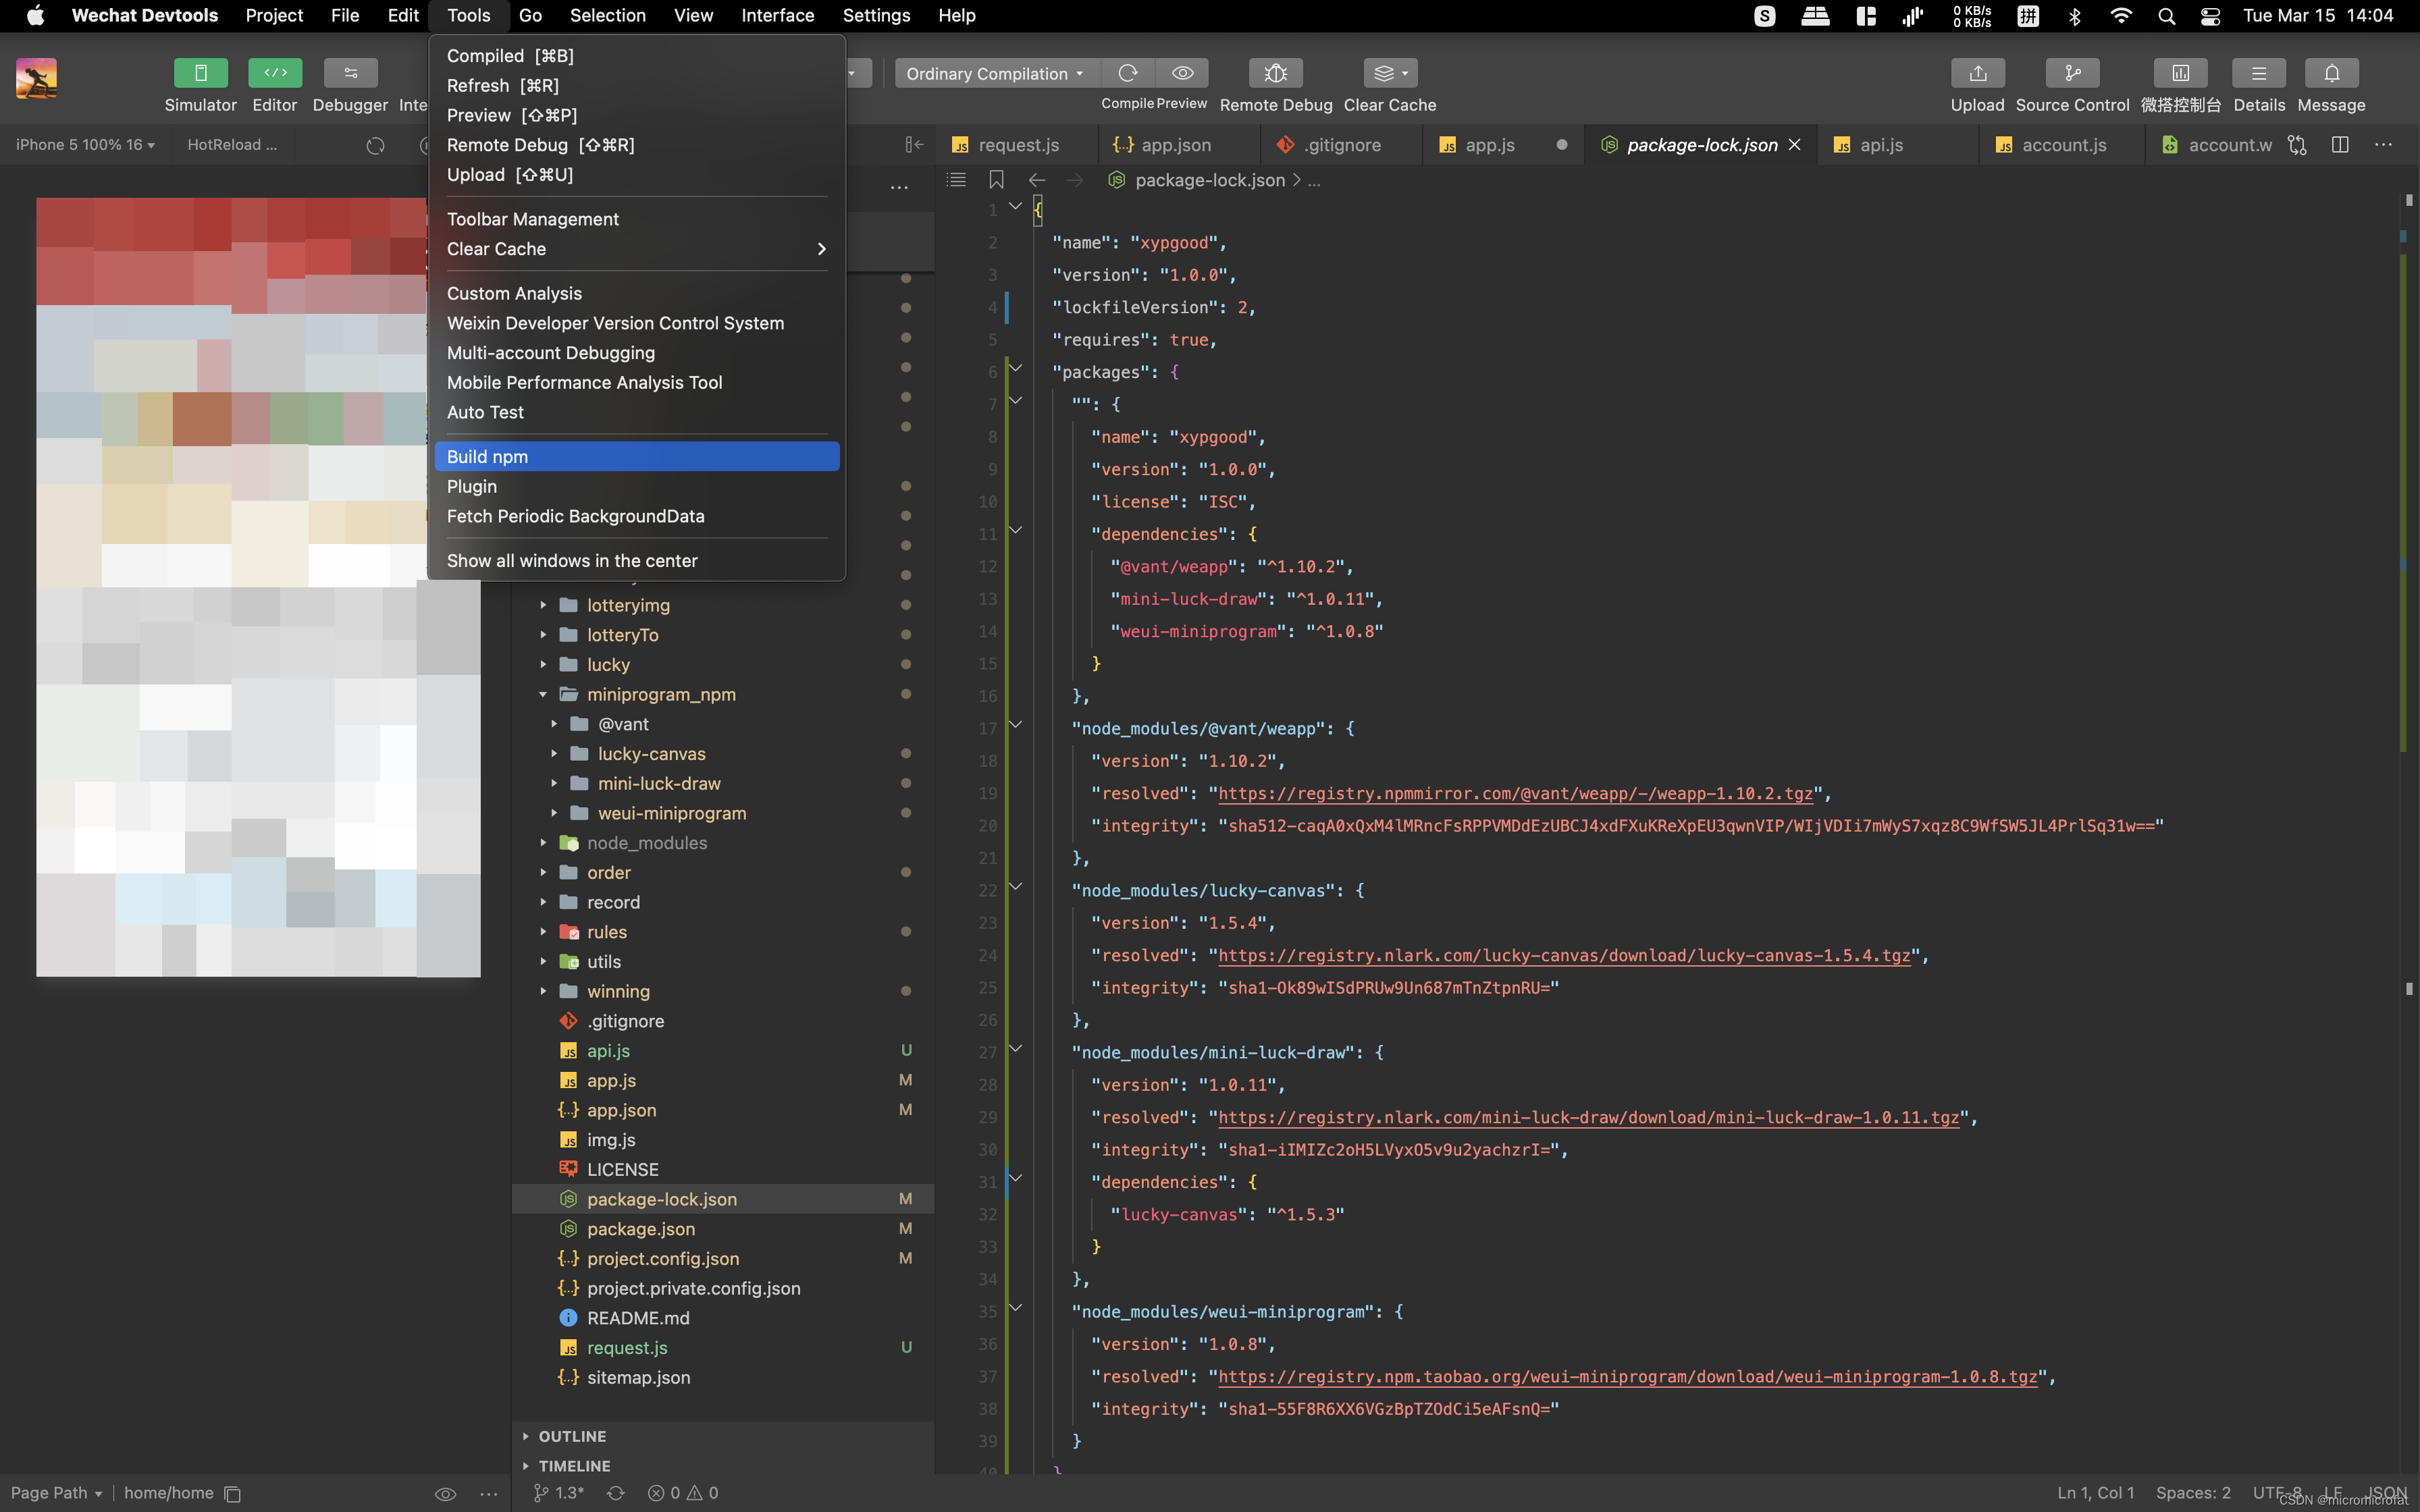Click the compare changes icon in tab bar
The width and height of the screenshot is (2420, 1512).
tap(2297, 145)
